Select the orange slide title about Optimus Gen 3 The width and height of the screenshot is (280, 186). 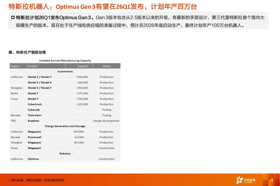[x=103, y=6]
